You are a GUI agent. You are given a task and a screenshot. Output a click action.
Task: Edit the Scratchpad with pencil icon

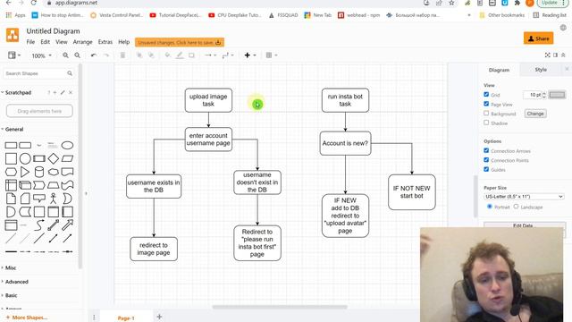(x=63, y=93)
